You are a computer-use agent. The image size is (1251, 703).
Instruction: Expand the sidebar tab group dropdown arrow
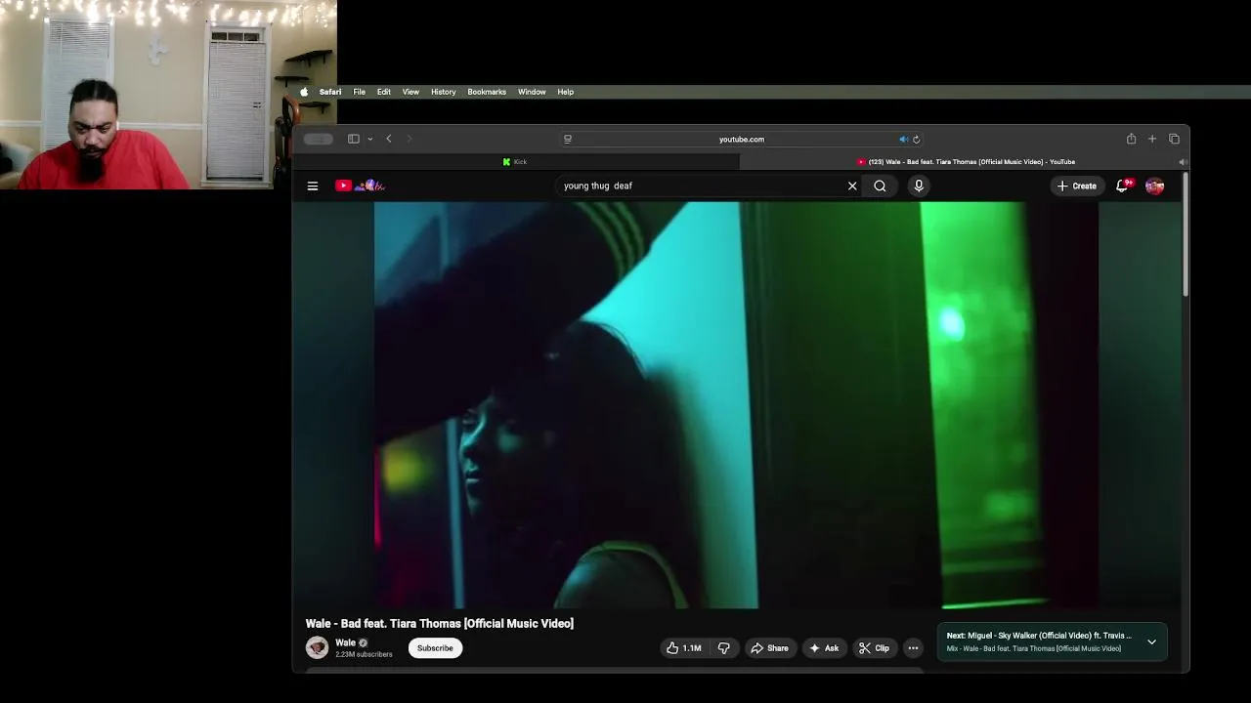tap(369, 139)
